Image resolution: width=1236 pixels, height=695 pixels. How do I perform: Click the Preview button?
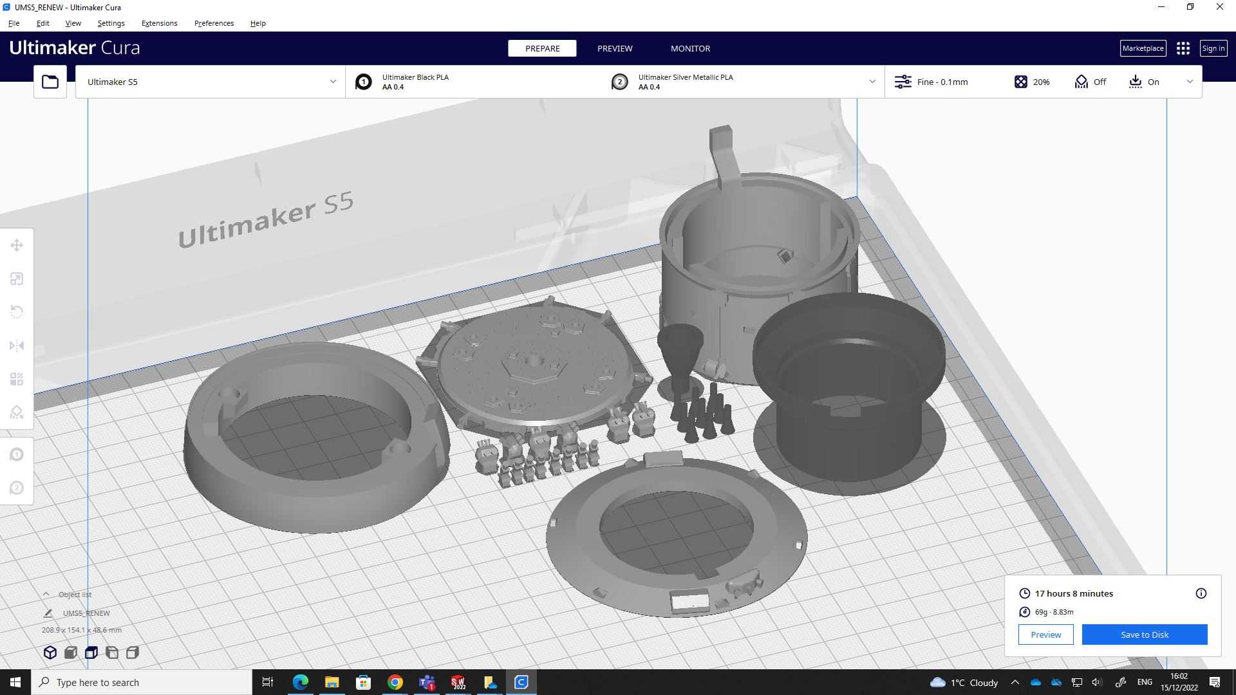click(1045, 635)
